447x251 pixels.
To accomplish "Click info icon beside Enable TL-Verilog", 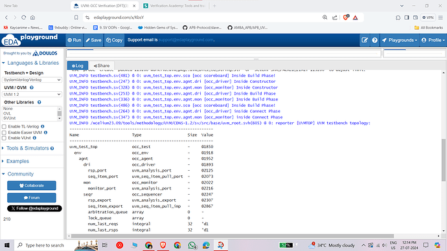I will pos(43,126).
